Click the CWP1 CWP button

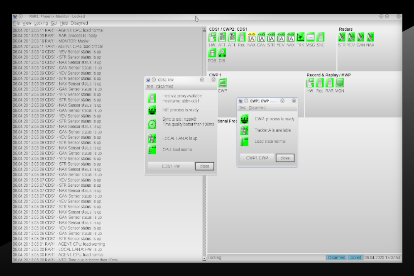pos(258,158)
